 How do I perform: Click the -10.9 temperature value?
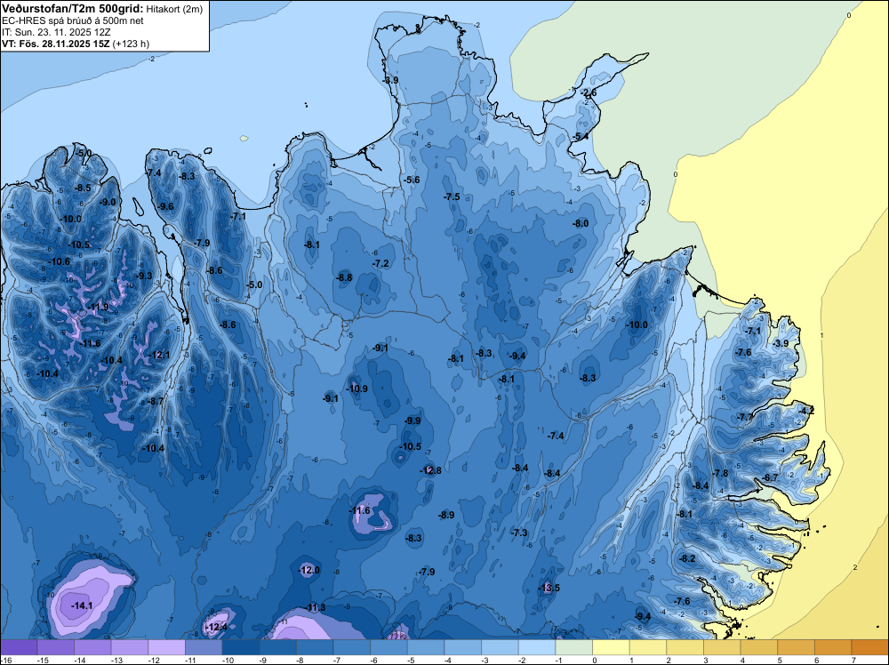[356, 389]
